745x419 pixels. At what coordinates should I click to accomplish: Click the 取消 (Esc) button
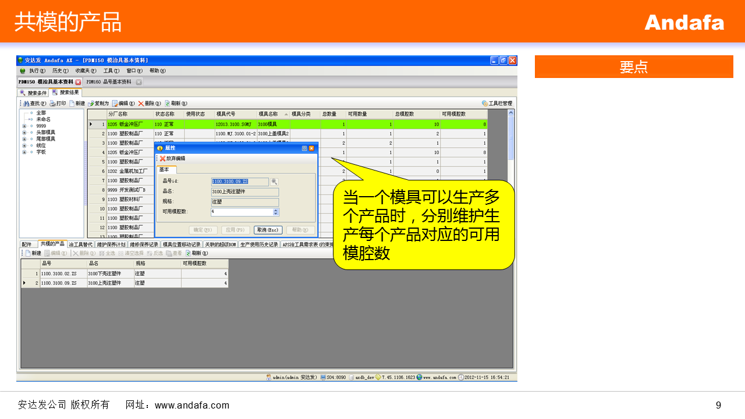pos(268,230)
